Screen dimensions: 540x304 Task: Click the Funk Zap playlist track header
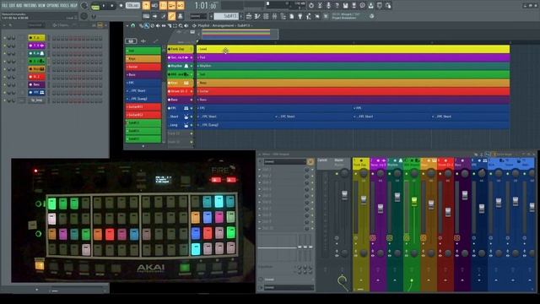coord(179,49)
